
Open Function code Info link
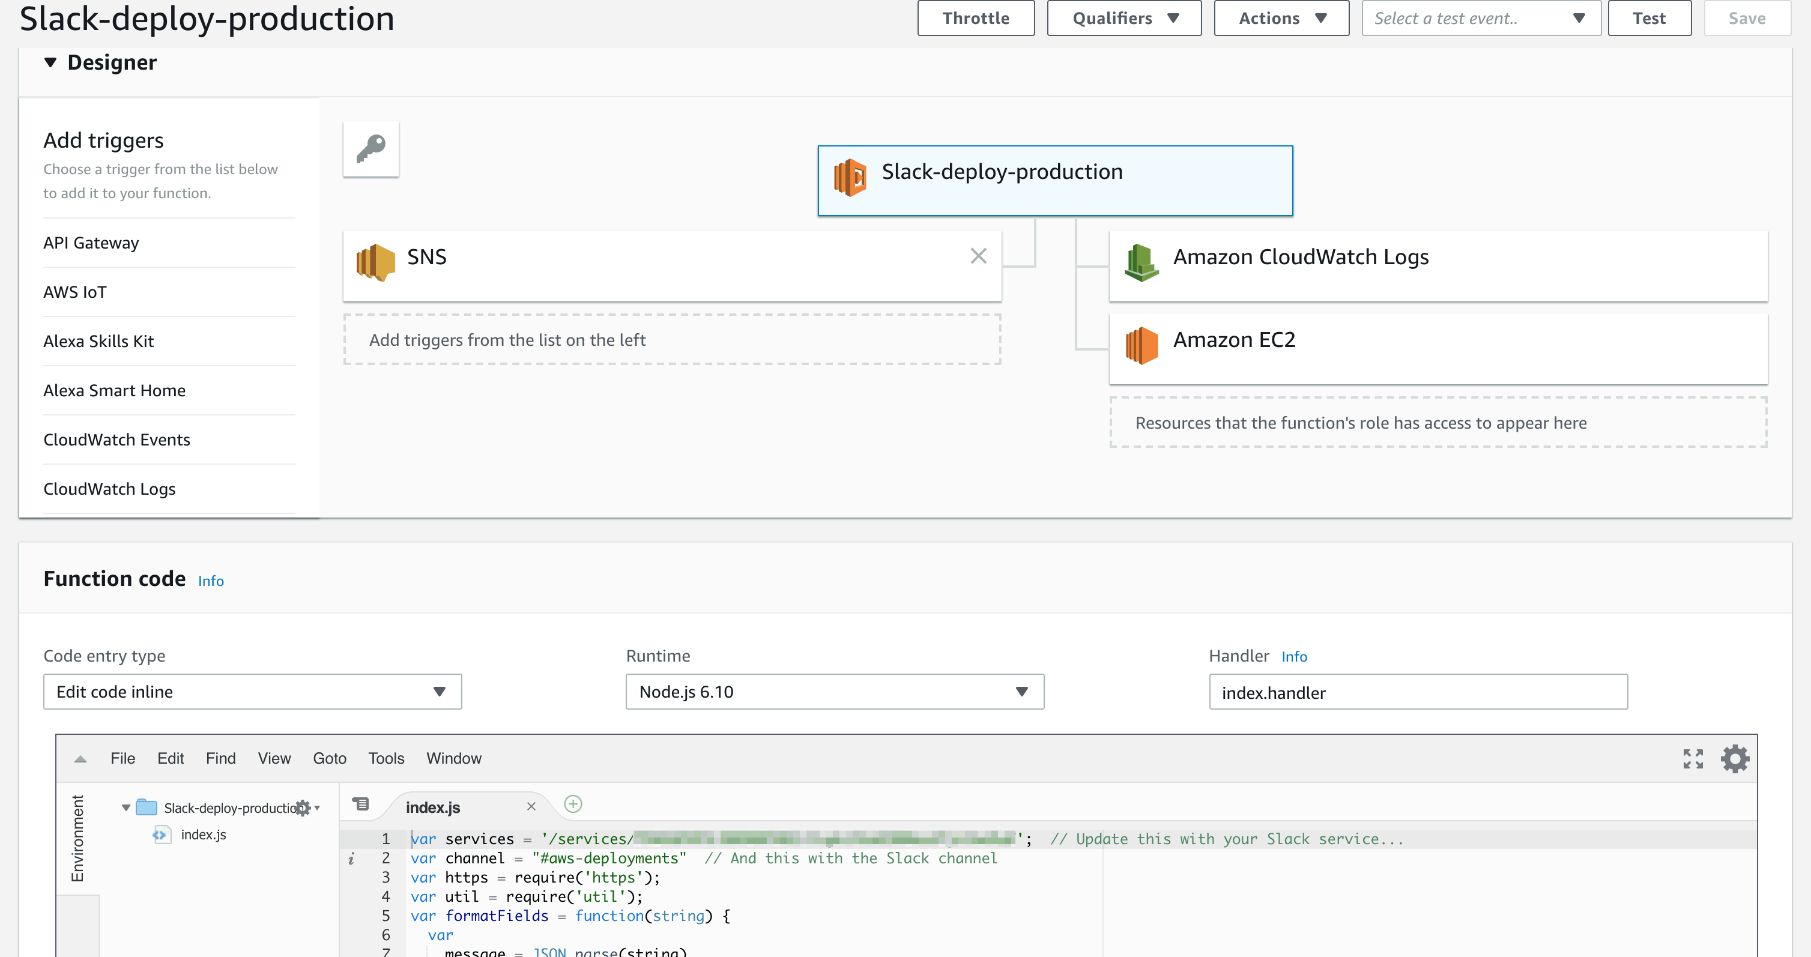[211, 581]
